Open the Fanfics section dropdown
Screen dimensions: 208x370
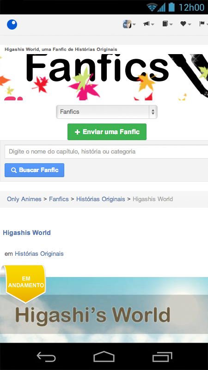107,112
